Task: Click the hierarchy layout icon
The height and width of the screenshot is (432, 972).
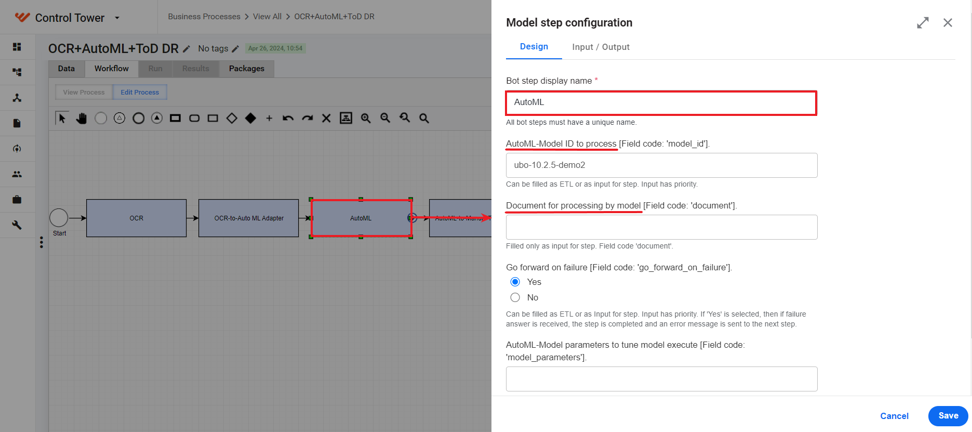Action: pyautogui.click(x=346, y=118)
